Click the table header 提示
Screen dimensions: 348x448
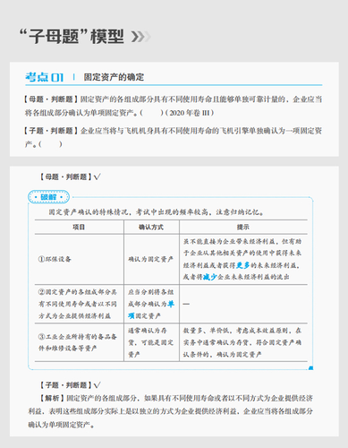coord(243,227)
